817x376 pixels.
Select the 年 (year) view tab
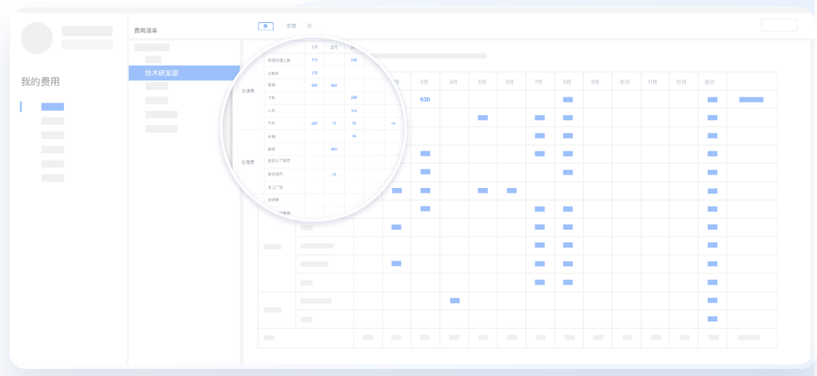click(266, 26)
